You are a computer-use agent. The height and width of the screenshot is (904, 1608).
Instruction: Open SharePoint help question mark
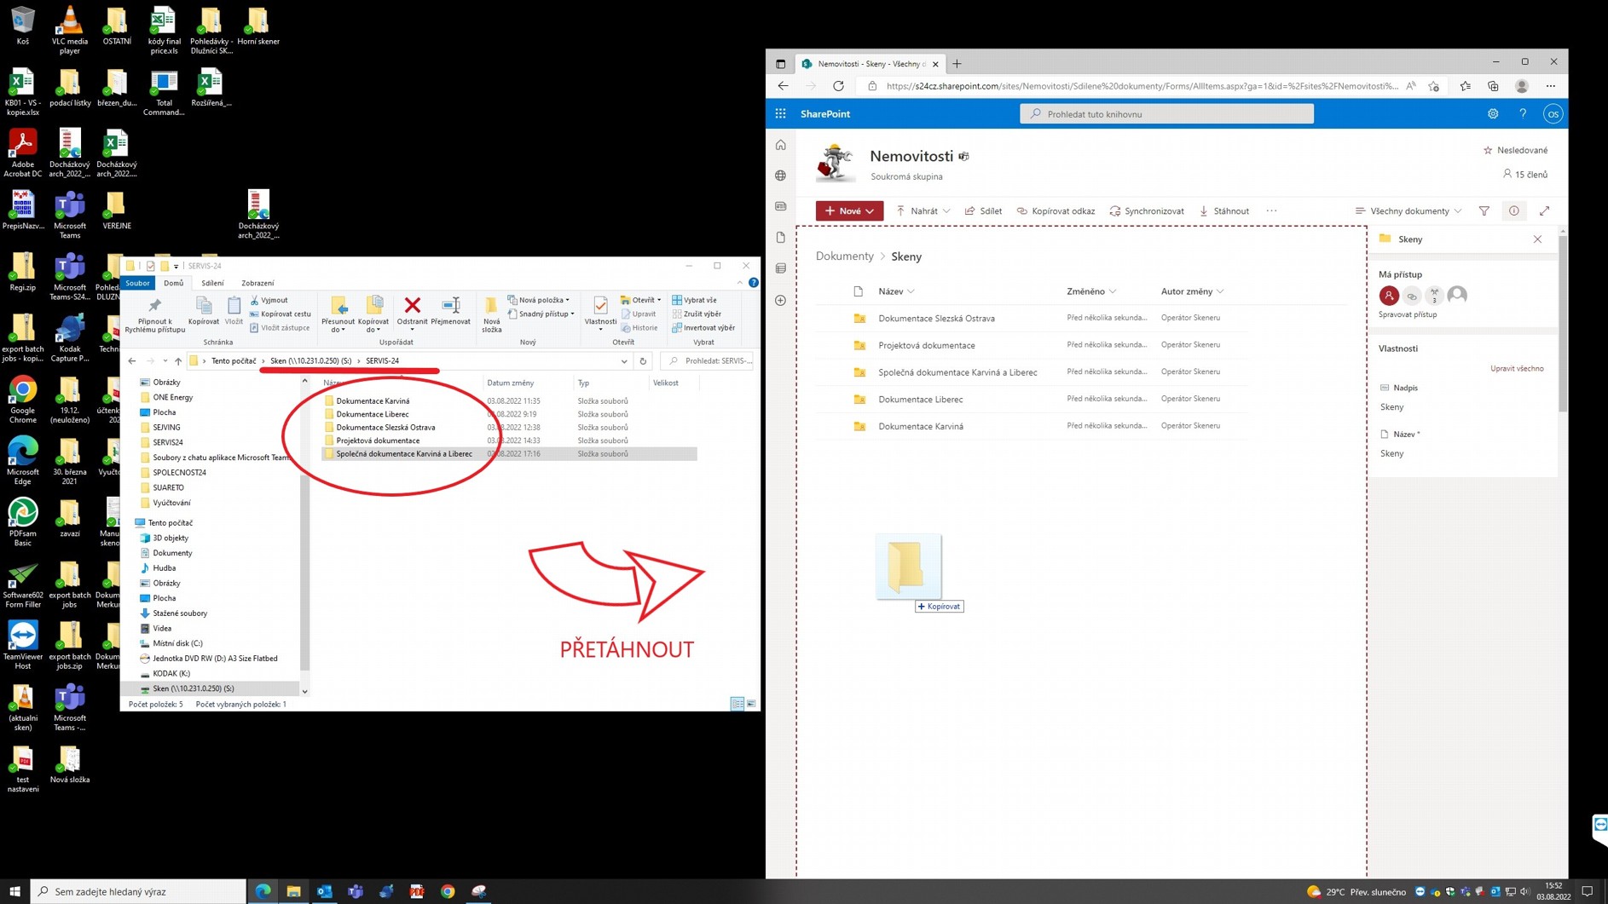[1522, 113]
